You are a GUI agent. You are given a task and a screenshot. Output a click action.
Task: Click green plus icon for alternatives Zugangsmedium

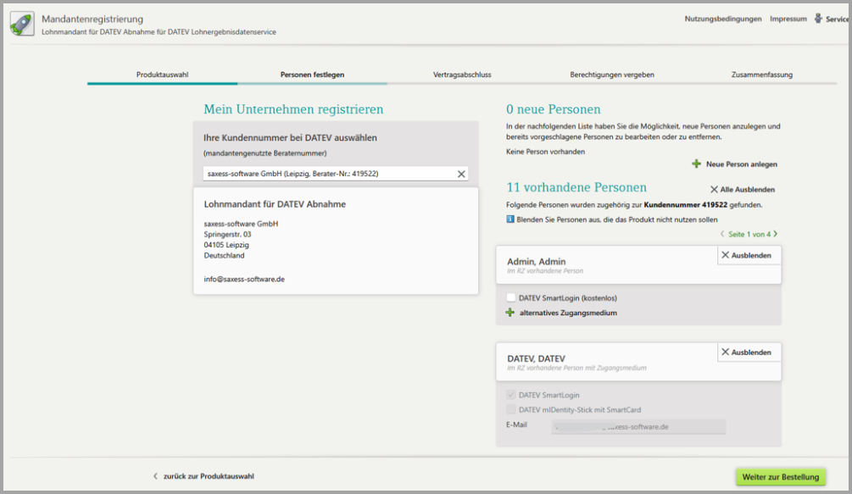[510, 313]
